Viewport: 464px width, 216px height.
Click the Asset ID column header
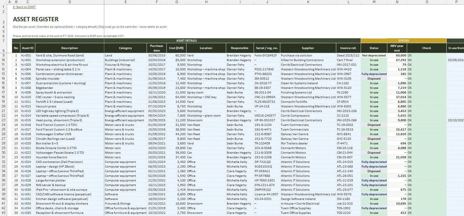[x=28, y=48]
